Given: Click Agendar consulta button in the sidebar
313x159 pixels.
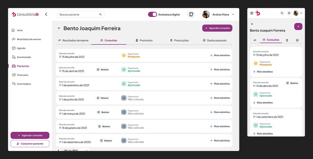Looking at the screenshot, I should coord(30,135).
